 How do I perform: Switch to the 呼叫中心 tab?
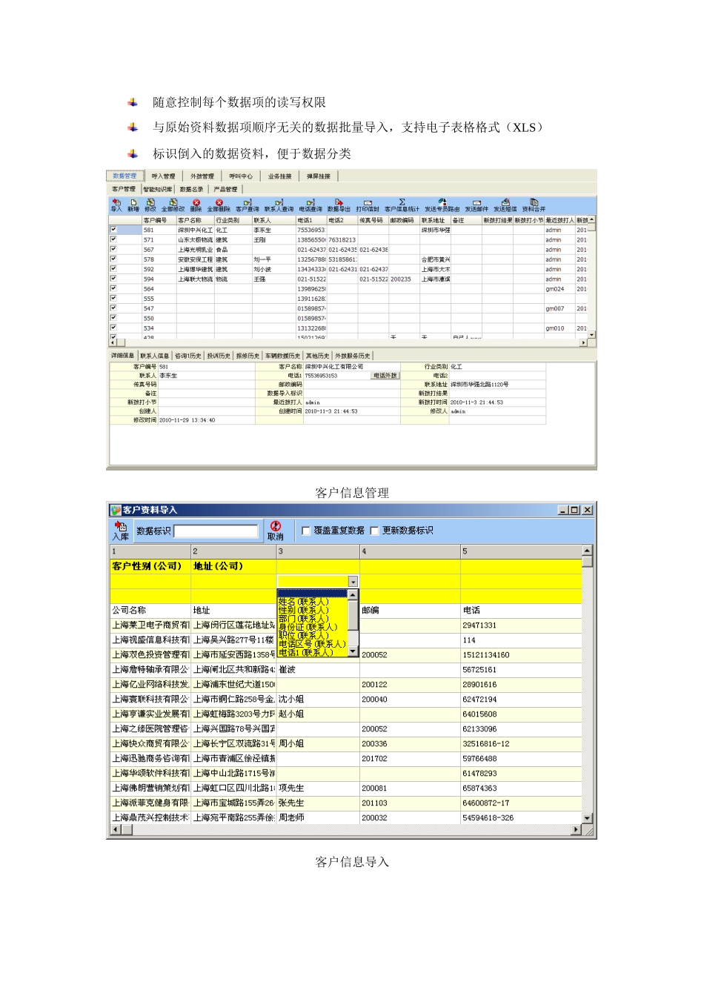pos(240,176)
